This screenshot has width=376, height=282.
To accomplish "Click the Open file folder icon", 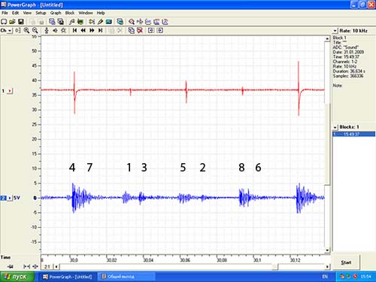I will click(12, 22).
